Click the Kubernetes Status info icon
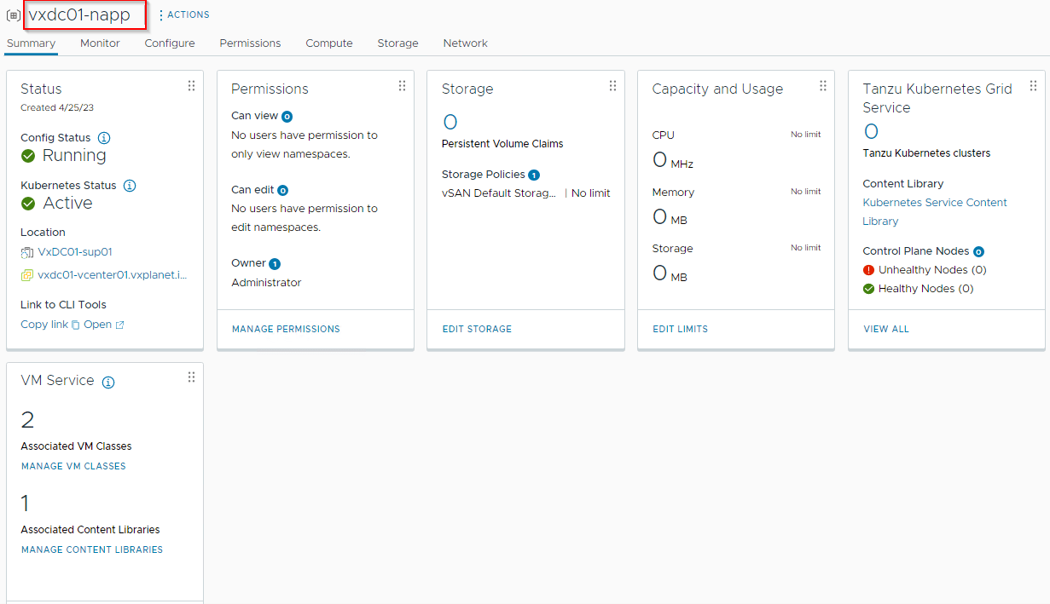Image resolution: width=1050 pixels, height=604 pixels. [x=131, y=186]
